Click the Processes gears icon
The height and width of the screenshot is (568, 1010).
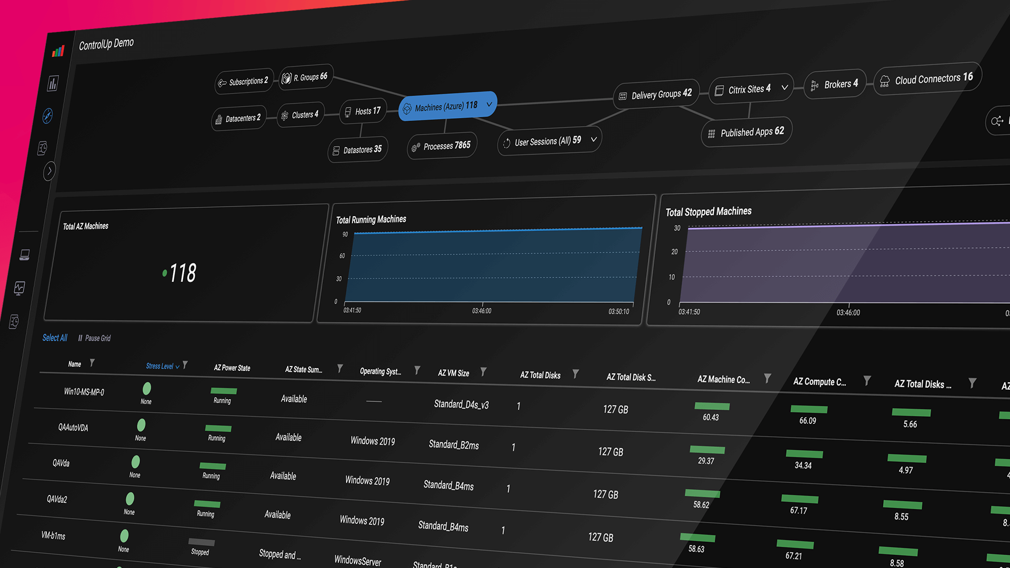point(416,147)
